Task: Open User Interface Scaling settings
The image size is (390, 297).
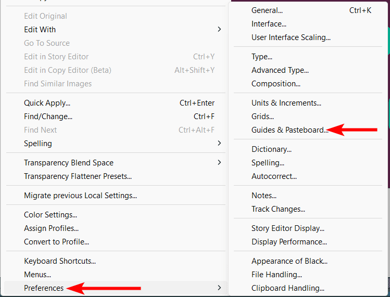Action: pyautogui.click(x=291, y=37)
